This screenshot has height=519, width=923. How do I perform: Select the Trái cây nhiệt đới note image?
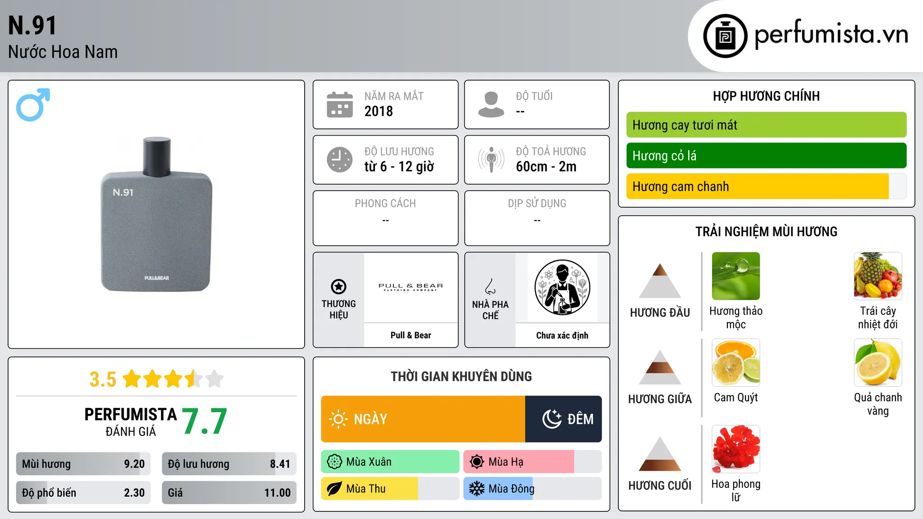click(x=878, y=276)
